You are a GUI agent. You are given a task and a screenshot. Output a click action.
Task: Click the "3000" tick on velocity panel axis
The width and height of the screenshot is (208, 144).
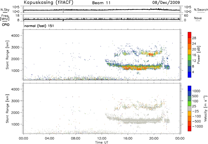[x=15, y=101]
